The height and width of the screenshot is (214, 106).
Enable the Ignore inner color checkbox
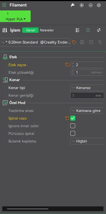[73, 126]
